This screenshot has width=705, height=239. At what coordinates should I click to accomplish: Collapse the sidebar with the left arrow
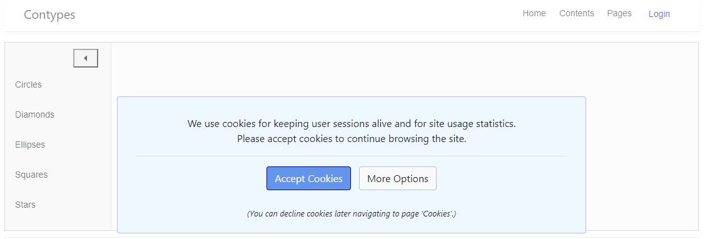click(x=86, y=59)
